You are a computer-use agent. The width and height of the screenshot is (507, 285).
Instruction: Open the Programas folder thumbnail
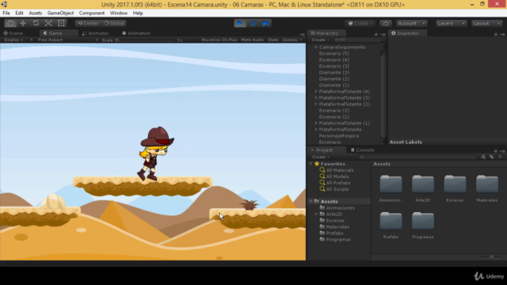pos(423,221)
